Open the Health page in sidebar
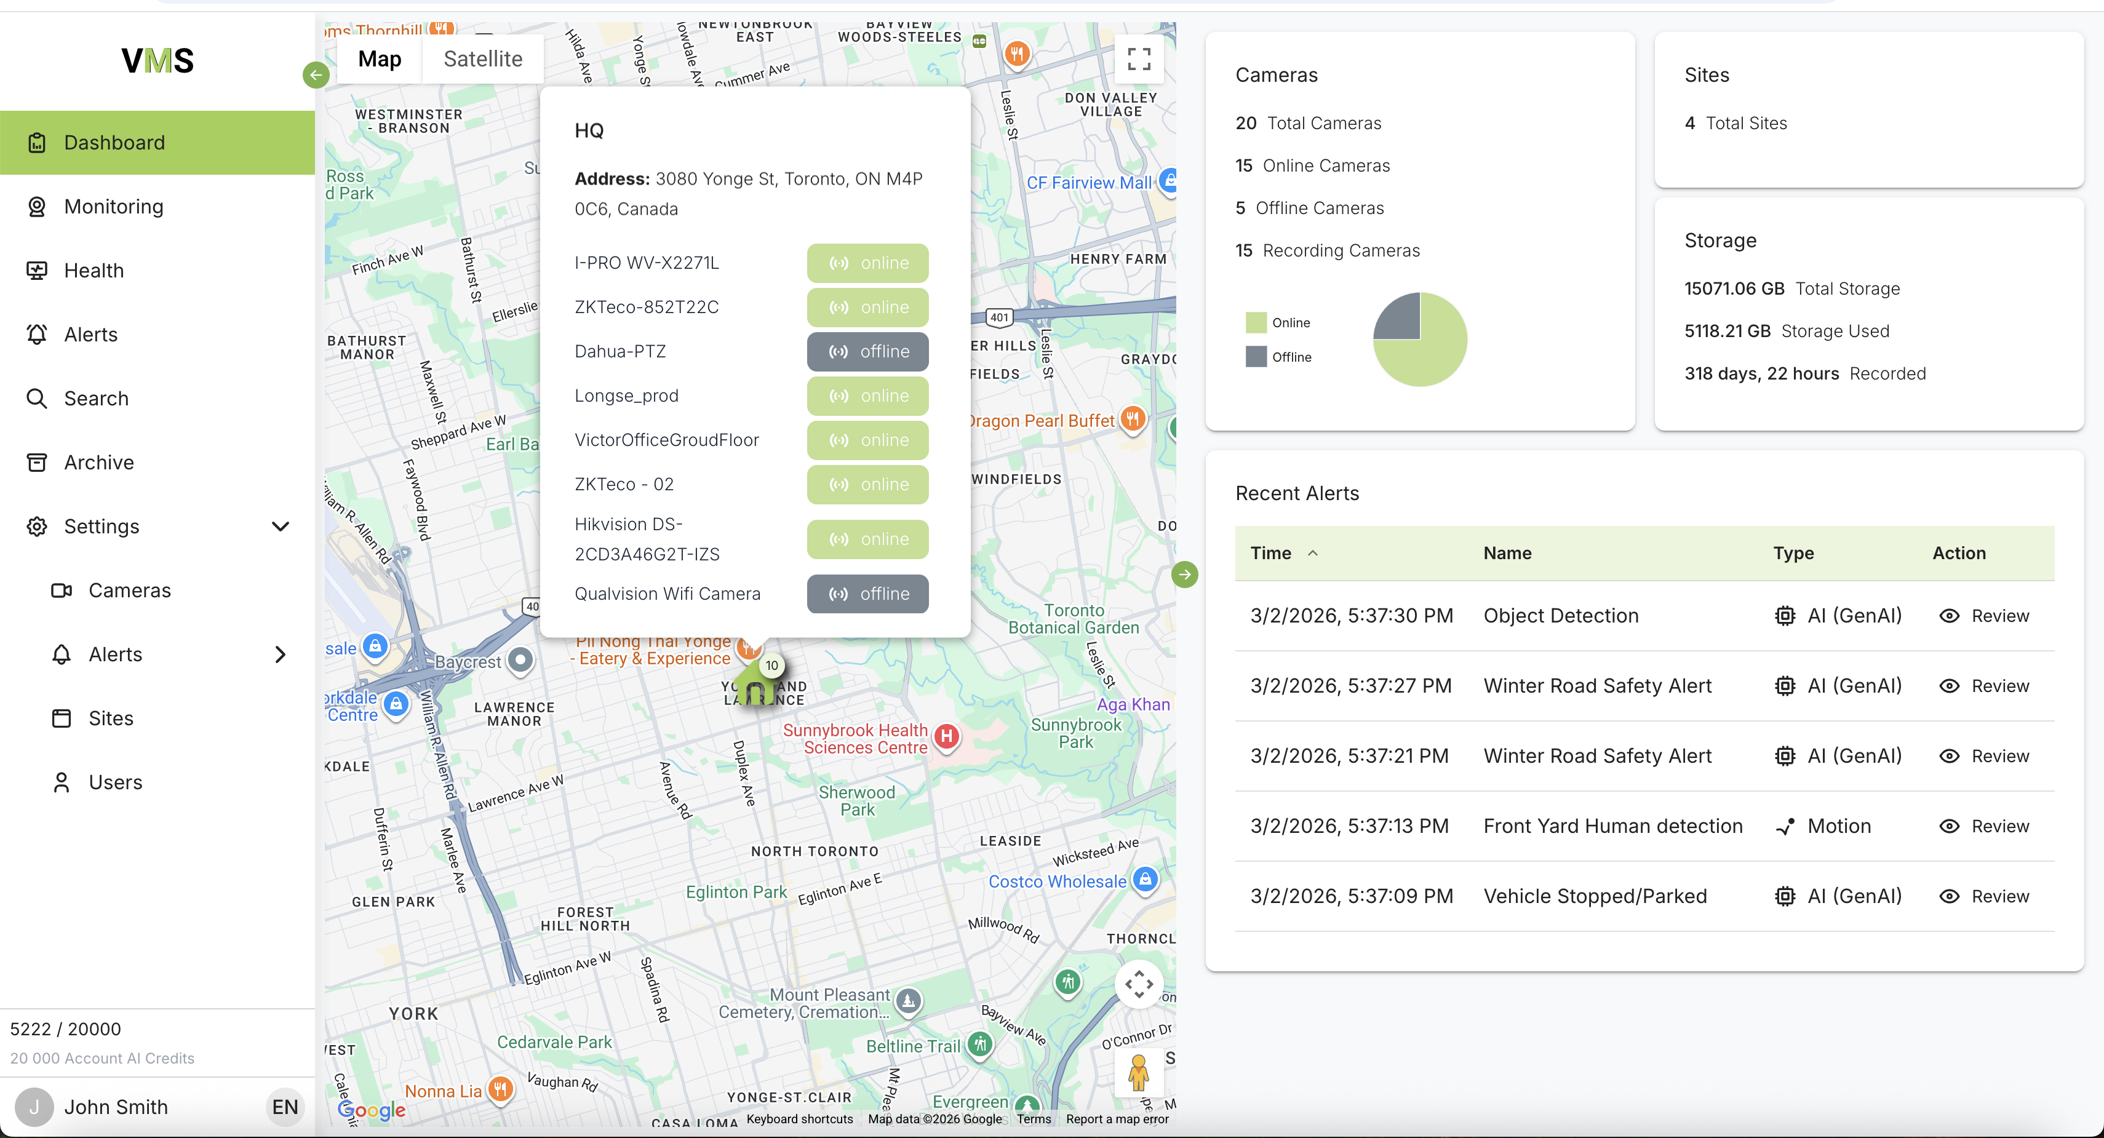The height and width of the screenshot is (1138, 2104). tap(94, 271)
